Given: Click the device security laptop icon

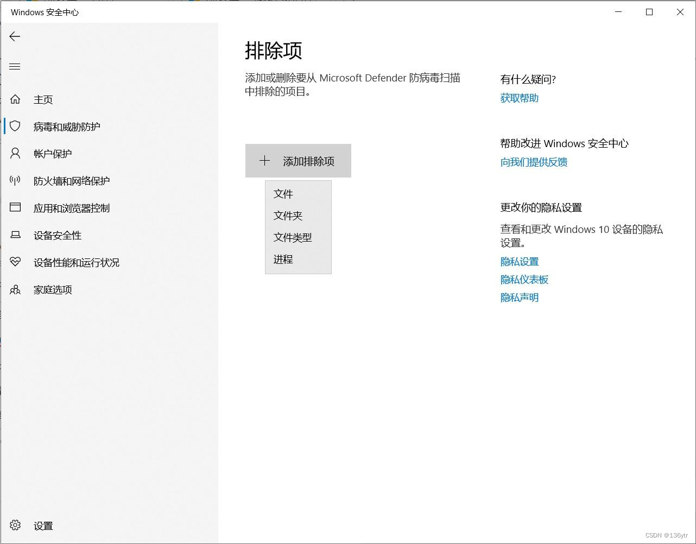Looking at the screenshot, I should (x=15, y=235).
